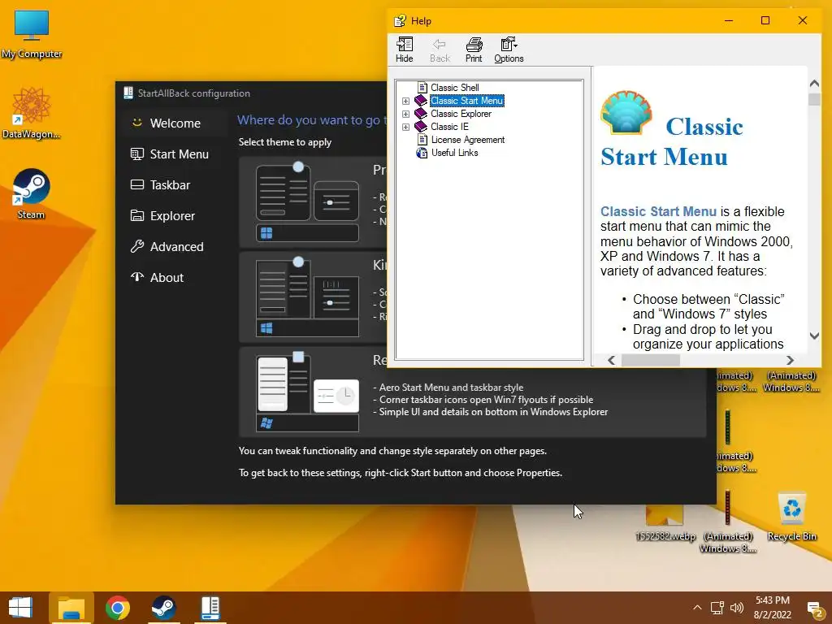Select Classic Explorer topic in Help tree
This screenshot has height=624, width=832.
(461, 114)
